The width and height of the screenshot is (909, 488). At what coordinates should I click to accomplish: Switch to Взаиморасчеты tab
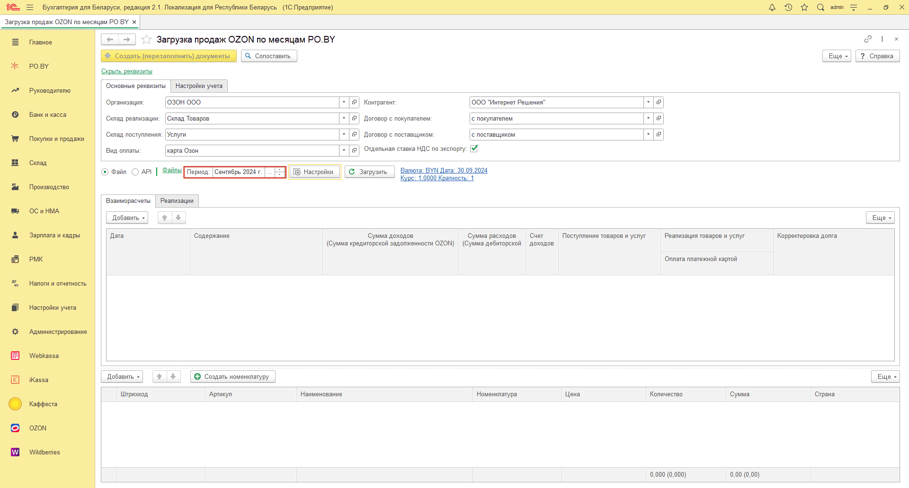tap(128, 200)
